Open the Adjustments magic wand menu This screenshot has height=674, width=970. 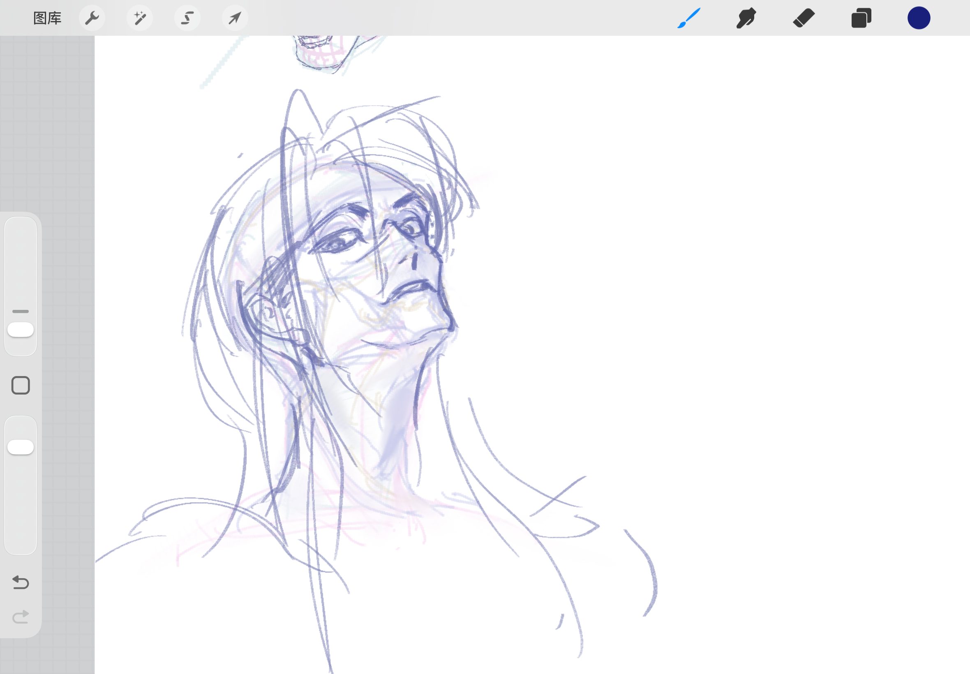click(140, 18)
